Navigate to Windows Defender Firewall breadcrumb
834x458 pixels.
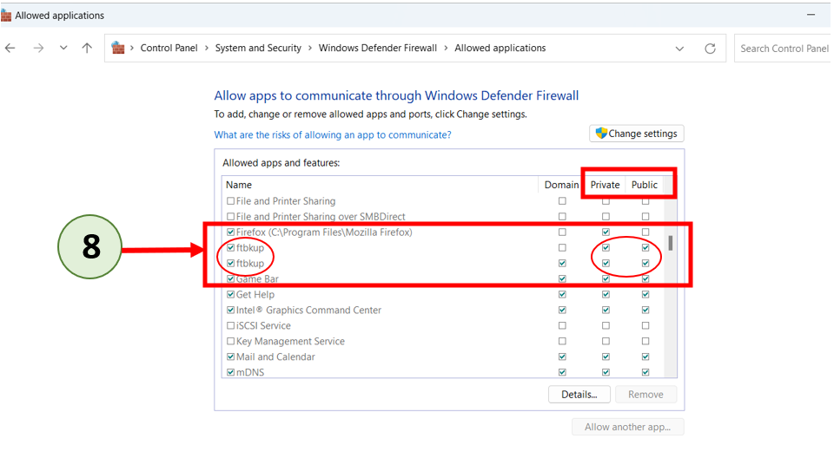pos(377,49)
